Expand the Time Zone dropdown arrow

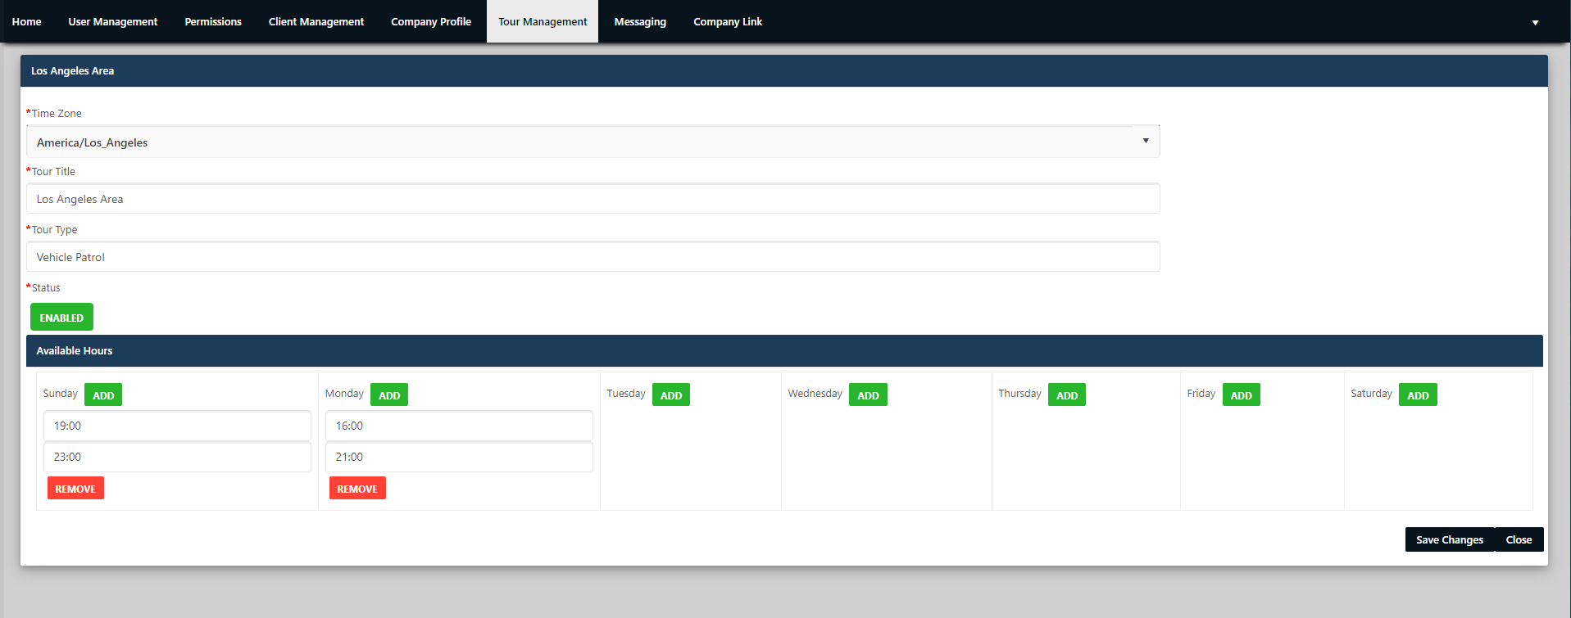point(1146,141)
